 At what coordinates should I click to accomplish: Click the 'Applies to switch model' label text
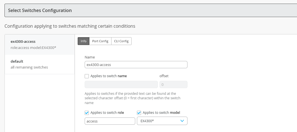(x=161, y=113)
